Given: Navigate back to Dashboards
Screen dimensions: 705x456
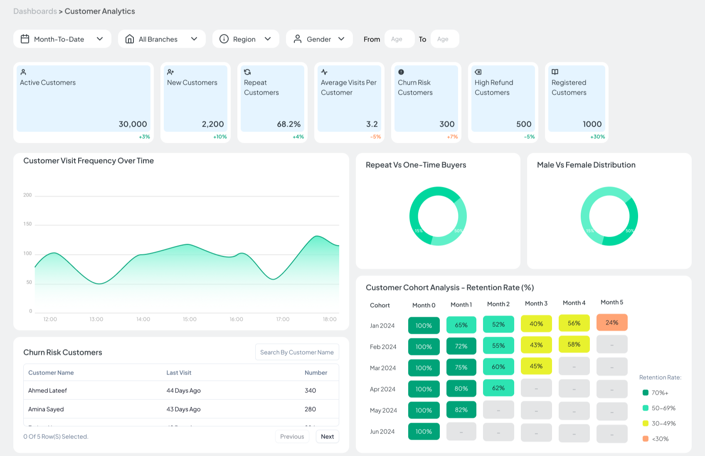Looking at the screenshot, I should pyautogui.click(x=35, y=11).
